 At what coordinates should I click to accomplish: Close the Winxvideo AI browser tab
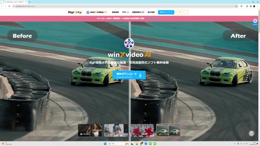(26, 2)
